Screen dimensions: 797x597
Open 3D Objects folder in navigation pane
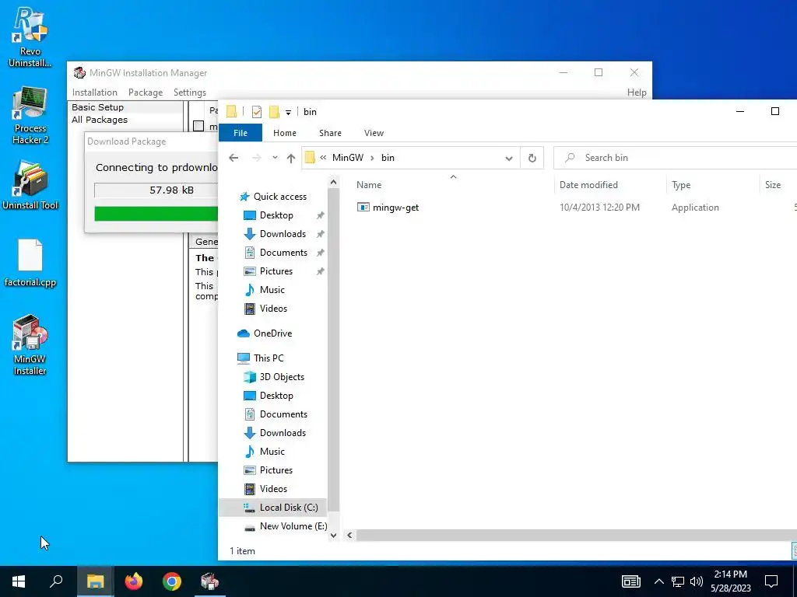pos(282,377)
